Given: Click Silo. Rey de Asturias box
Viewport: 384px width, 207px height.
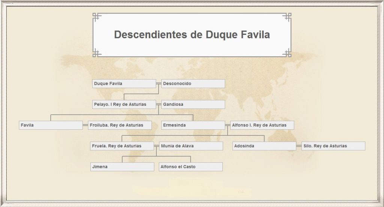Looking at the screenshot, I should tap(333, 146).
